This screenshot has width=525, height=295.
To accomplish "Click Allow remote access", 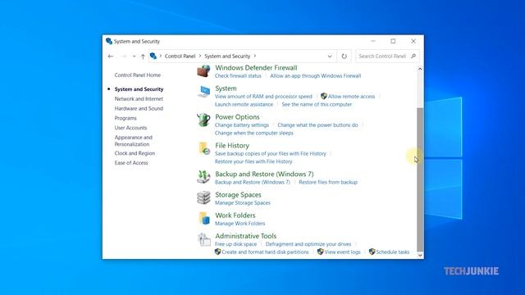I will (351, 97).
